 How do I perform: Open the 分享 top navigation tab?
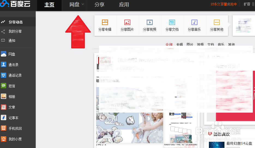point(100,5)
